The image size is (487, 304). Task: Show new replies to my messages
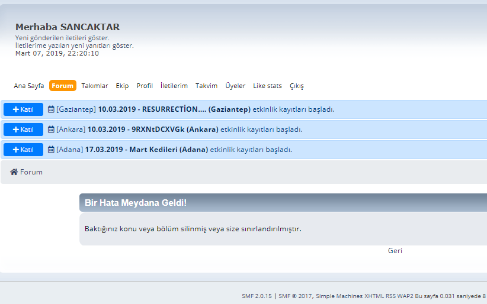coord(75,46)
